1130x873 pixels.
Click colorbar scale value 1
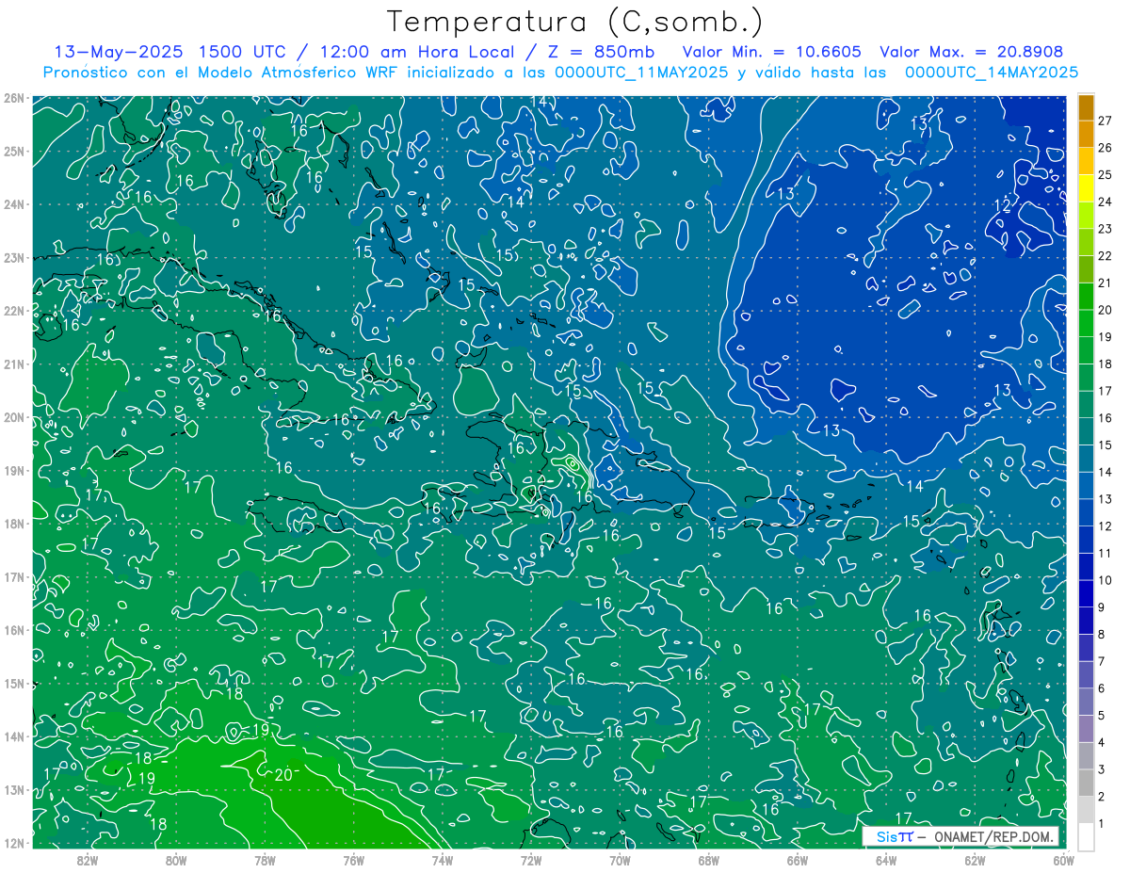click(1102, 824)
